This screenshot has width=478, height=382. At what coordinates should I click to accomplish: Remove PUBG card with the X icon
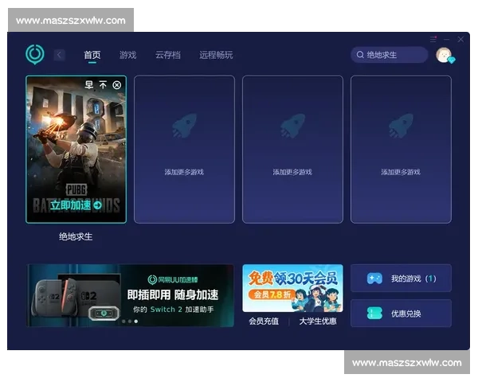117,85
